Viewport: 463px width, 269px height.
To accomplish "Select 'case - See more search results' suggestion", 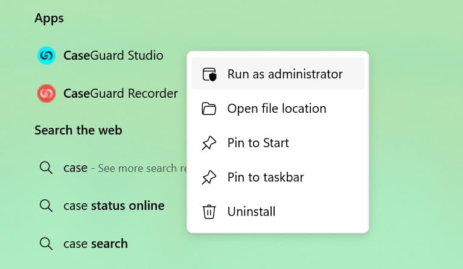I will pyautogui.click(x=121, y=168).
